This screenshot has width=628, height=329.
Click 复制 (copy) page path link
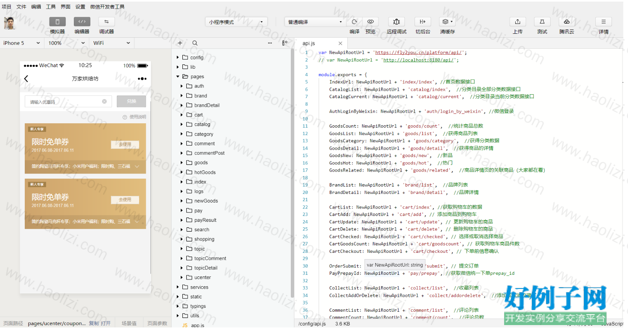[x=94, y=324]
